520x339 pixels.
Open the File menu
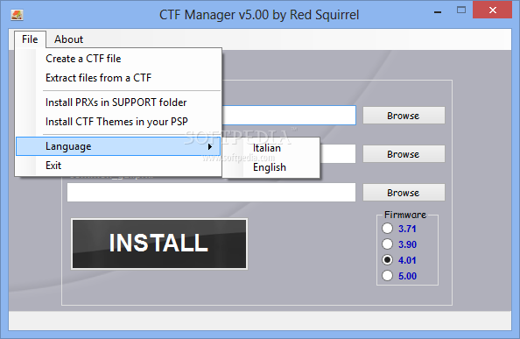[30, 39]
